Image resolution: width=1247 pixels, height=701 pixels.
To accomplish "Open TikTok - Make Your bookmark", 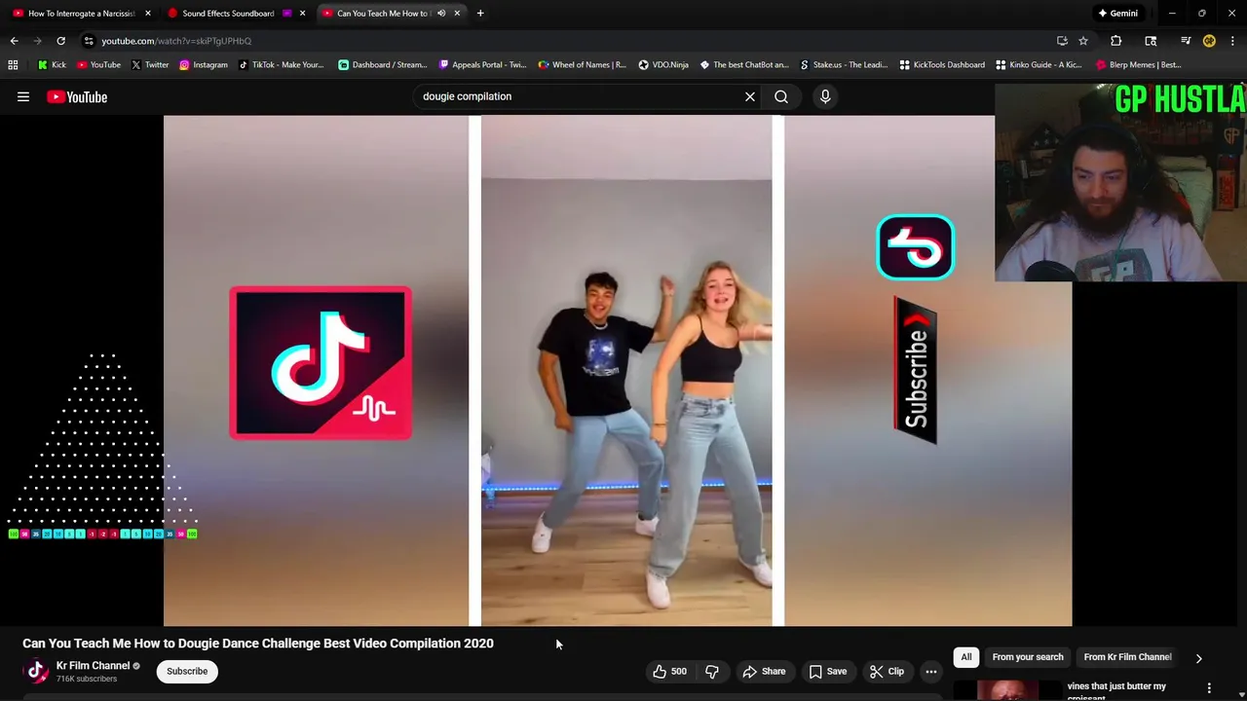I will [x=281, y=64].
